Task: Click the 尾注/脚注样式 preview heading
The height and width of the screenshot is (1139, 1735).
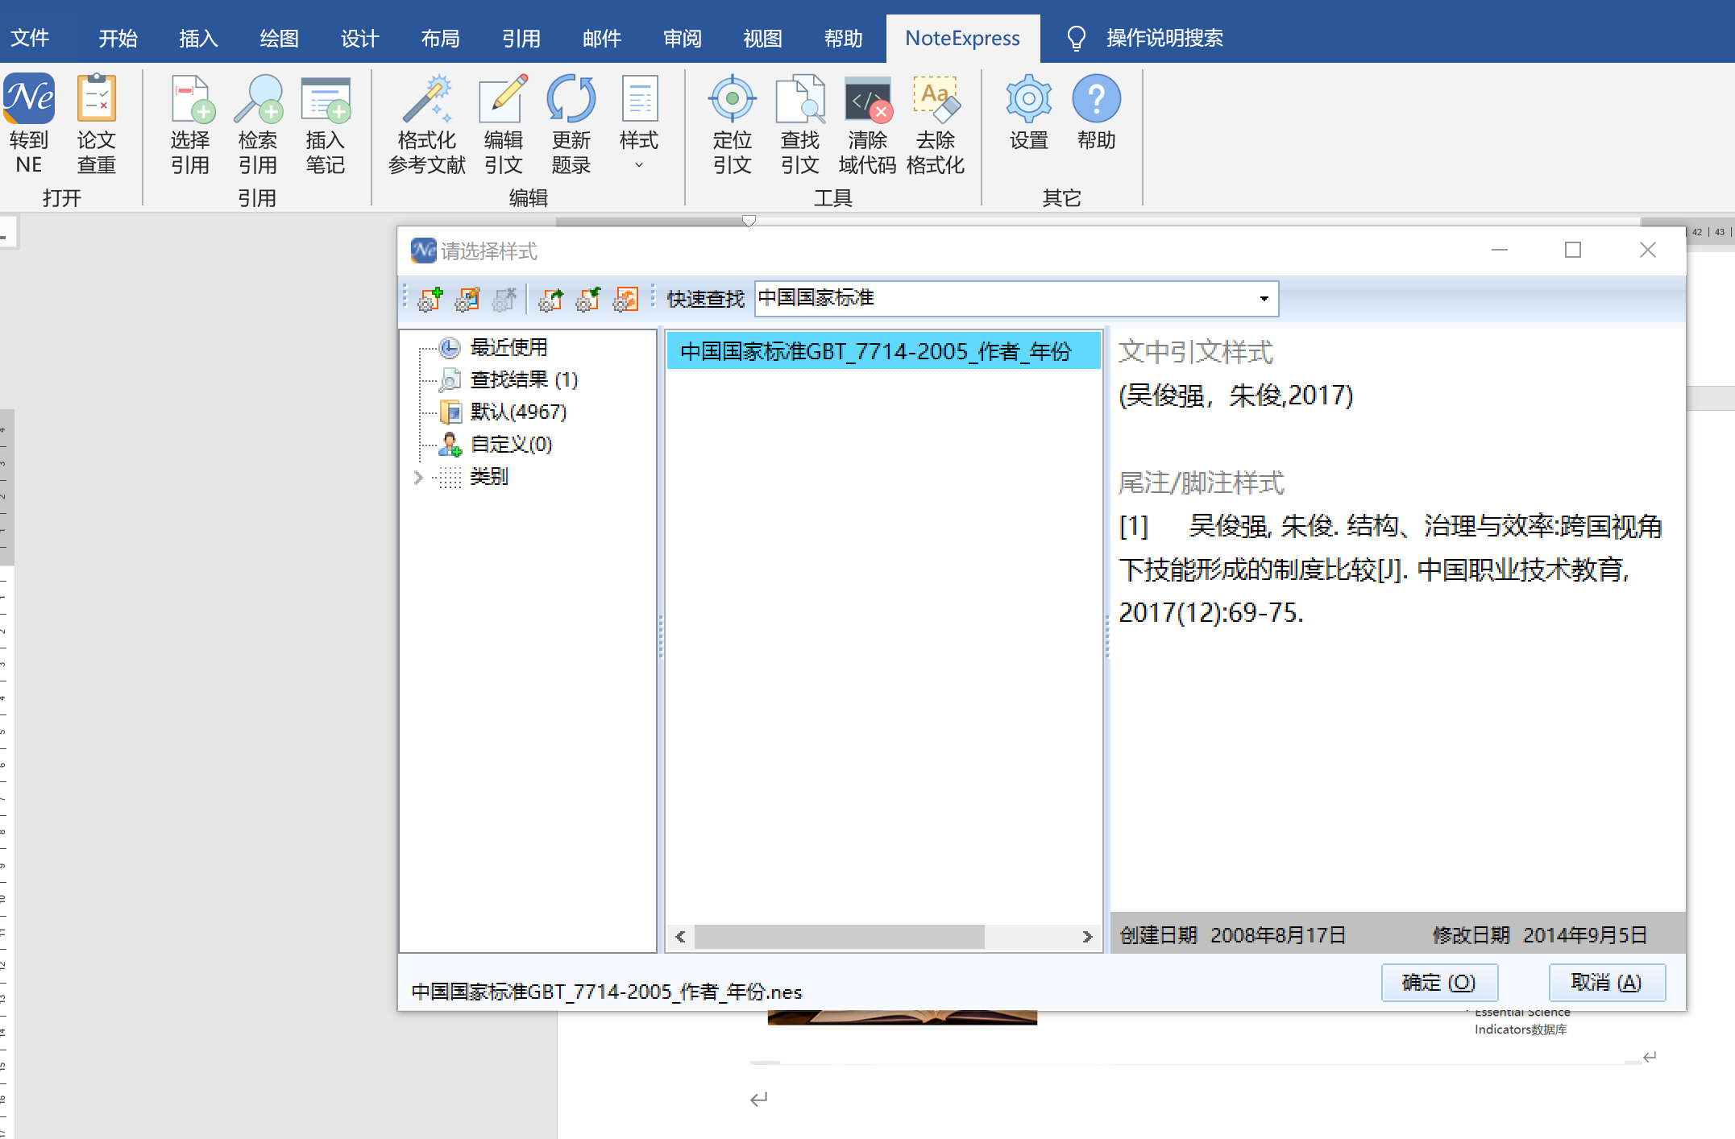Action: click(x=1201, y=483)
